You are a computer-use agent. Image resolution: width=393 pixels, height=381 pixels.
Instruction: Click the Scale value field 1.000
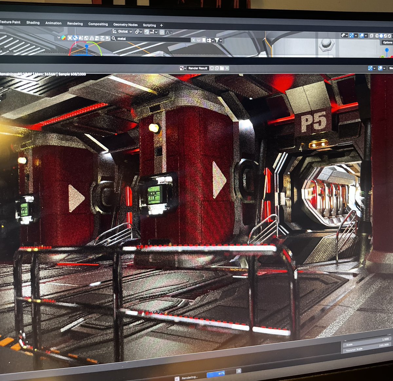click(367, 341)
